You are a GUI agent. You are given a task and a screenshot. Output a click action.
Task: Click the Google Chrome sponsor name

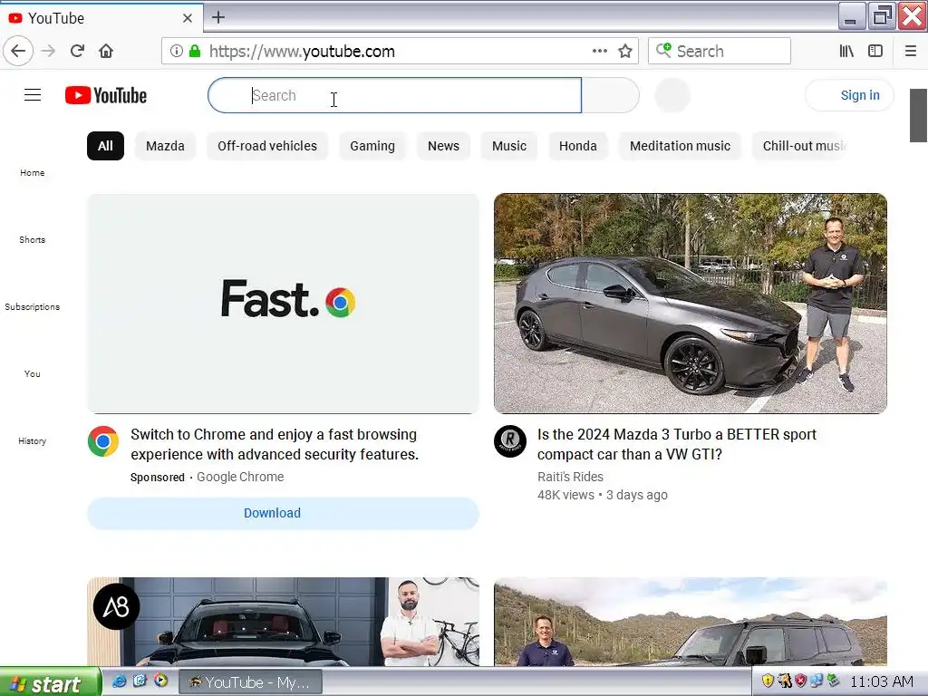[240, 477]
